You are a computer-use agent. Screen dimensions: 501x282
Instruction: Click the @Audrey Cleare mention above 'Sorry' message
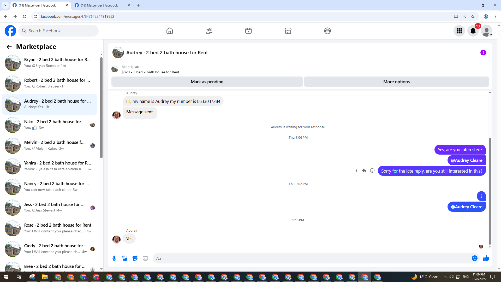click(x=467, y=160)
